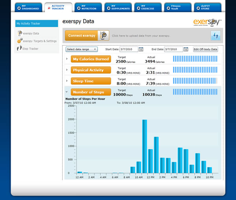Image resolution: width=236 pixels, height=200 pixels.
Task: Click the Number of Steps progress bar
Action: [195, 92]
